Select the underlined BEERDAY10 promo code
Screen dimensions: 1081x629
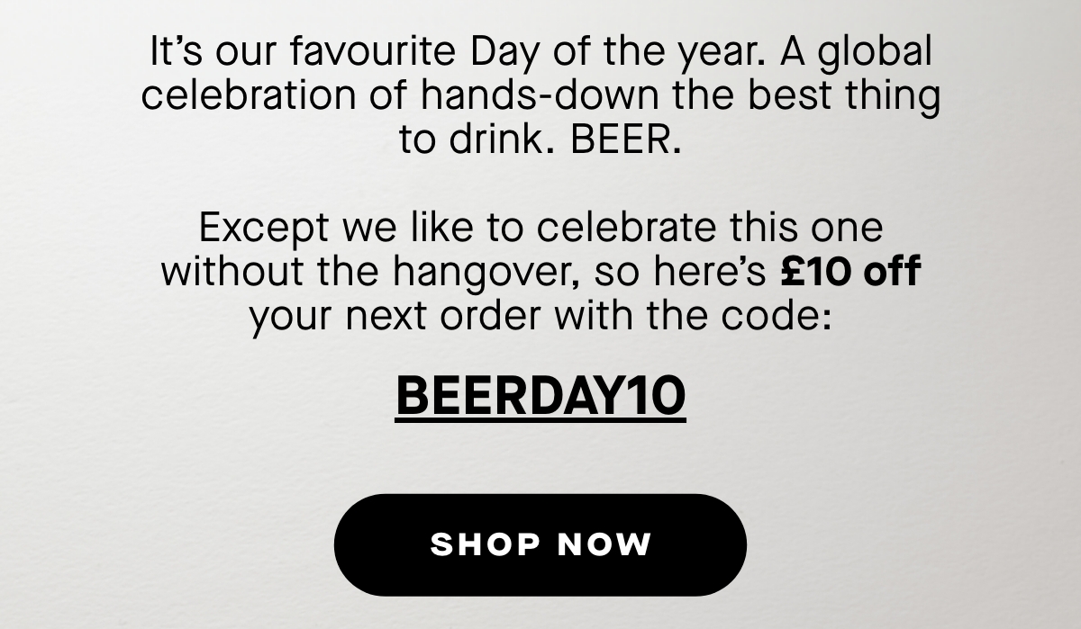coord(540,396)
